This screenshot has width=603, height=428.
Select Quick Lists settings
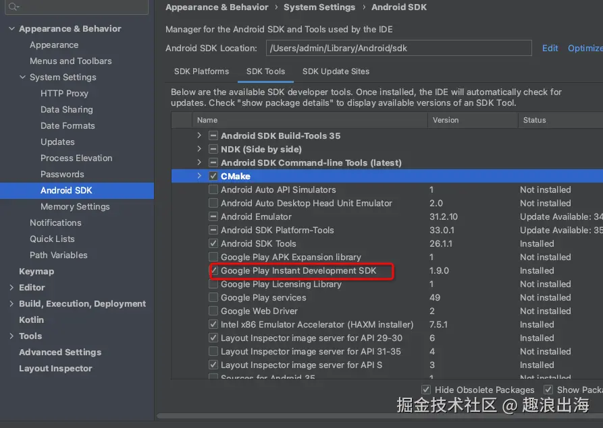click(x=52, y=239)
